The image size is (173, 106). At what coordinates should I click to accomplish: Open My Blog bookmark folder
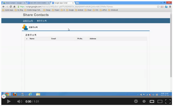(x=19, y=10)
